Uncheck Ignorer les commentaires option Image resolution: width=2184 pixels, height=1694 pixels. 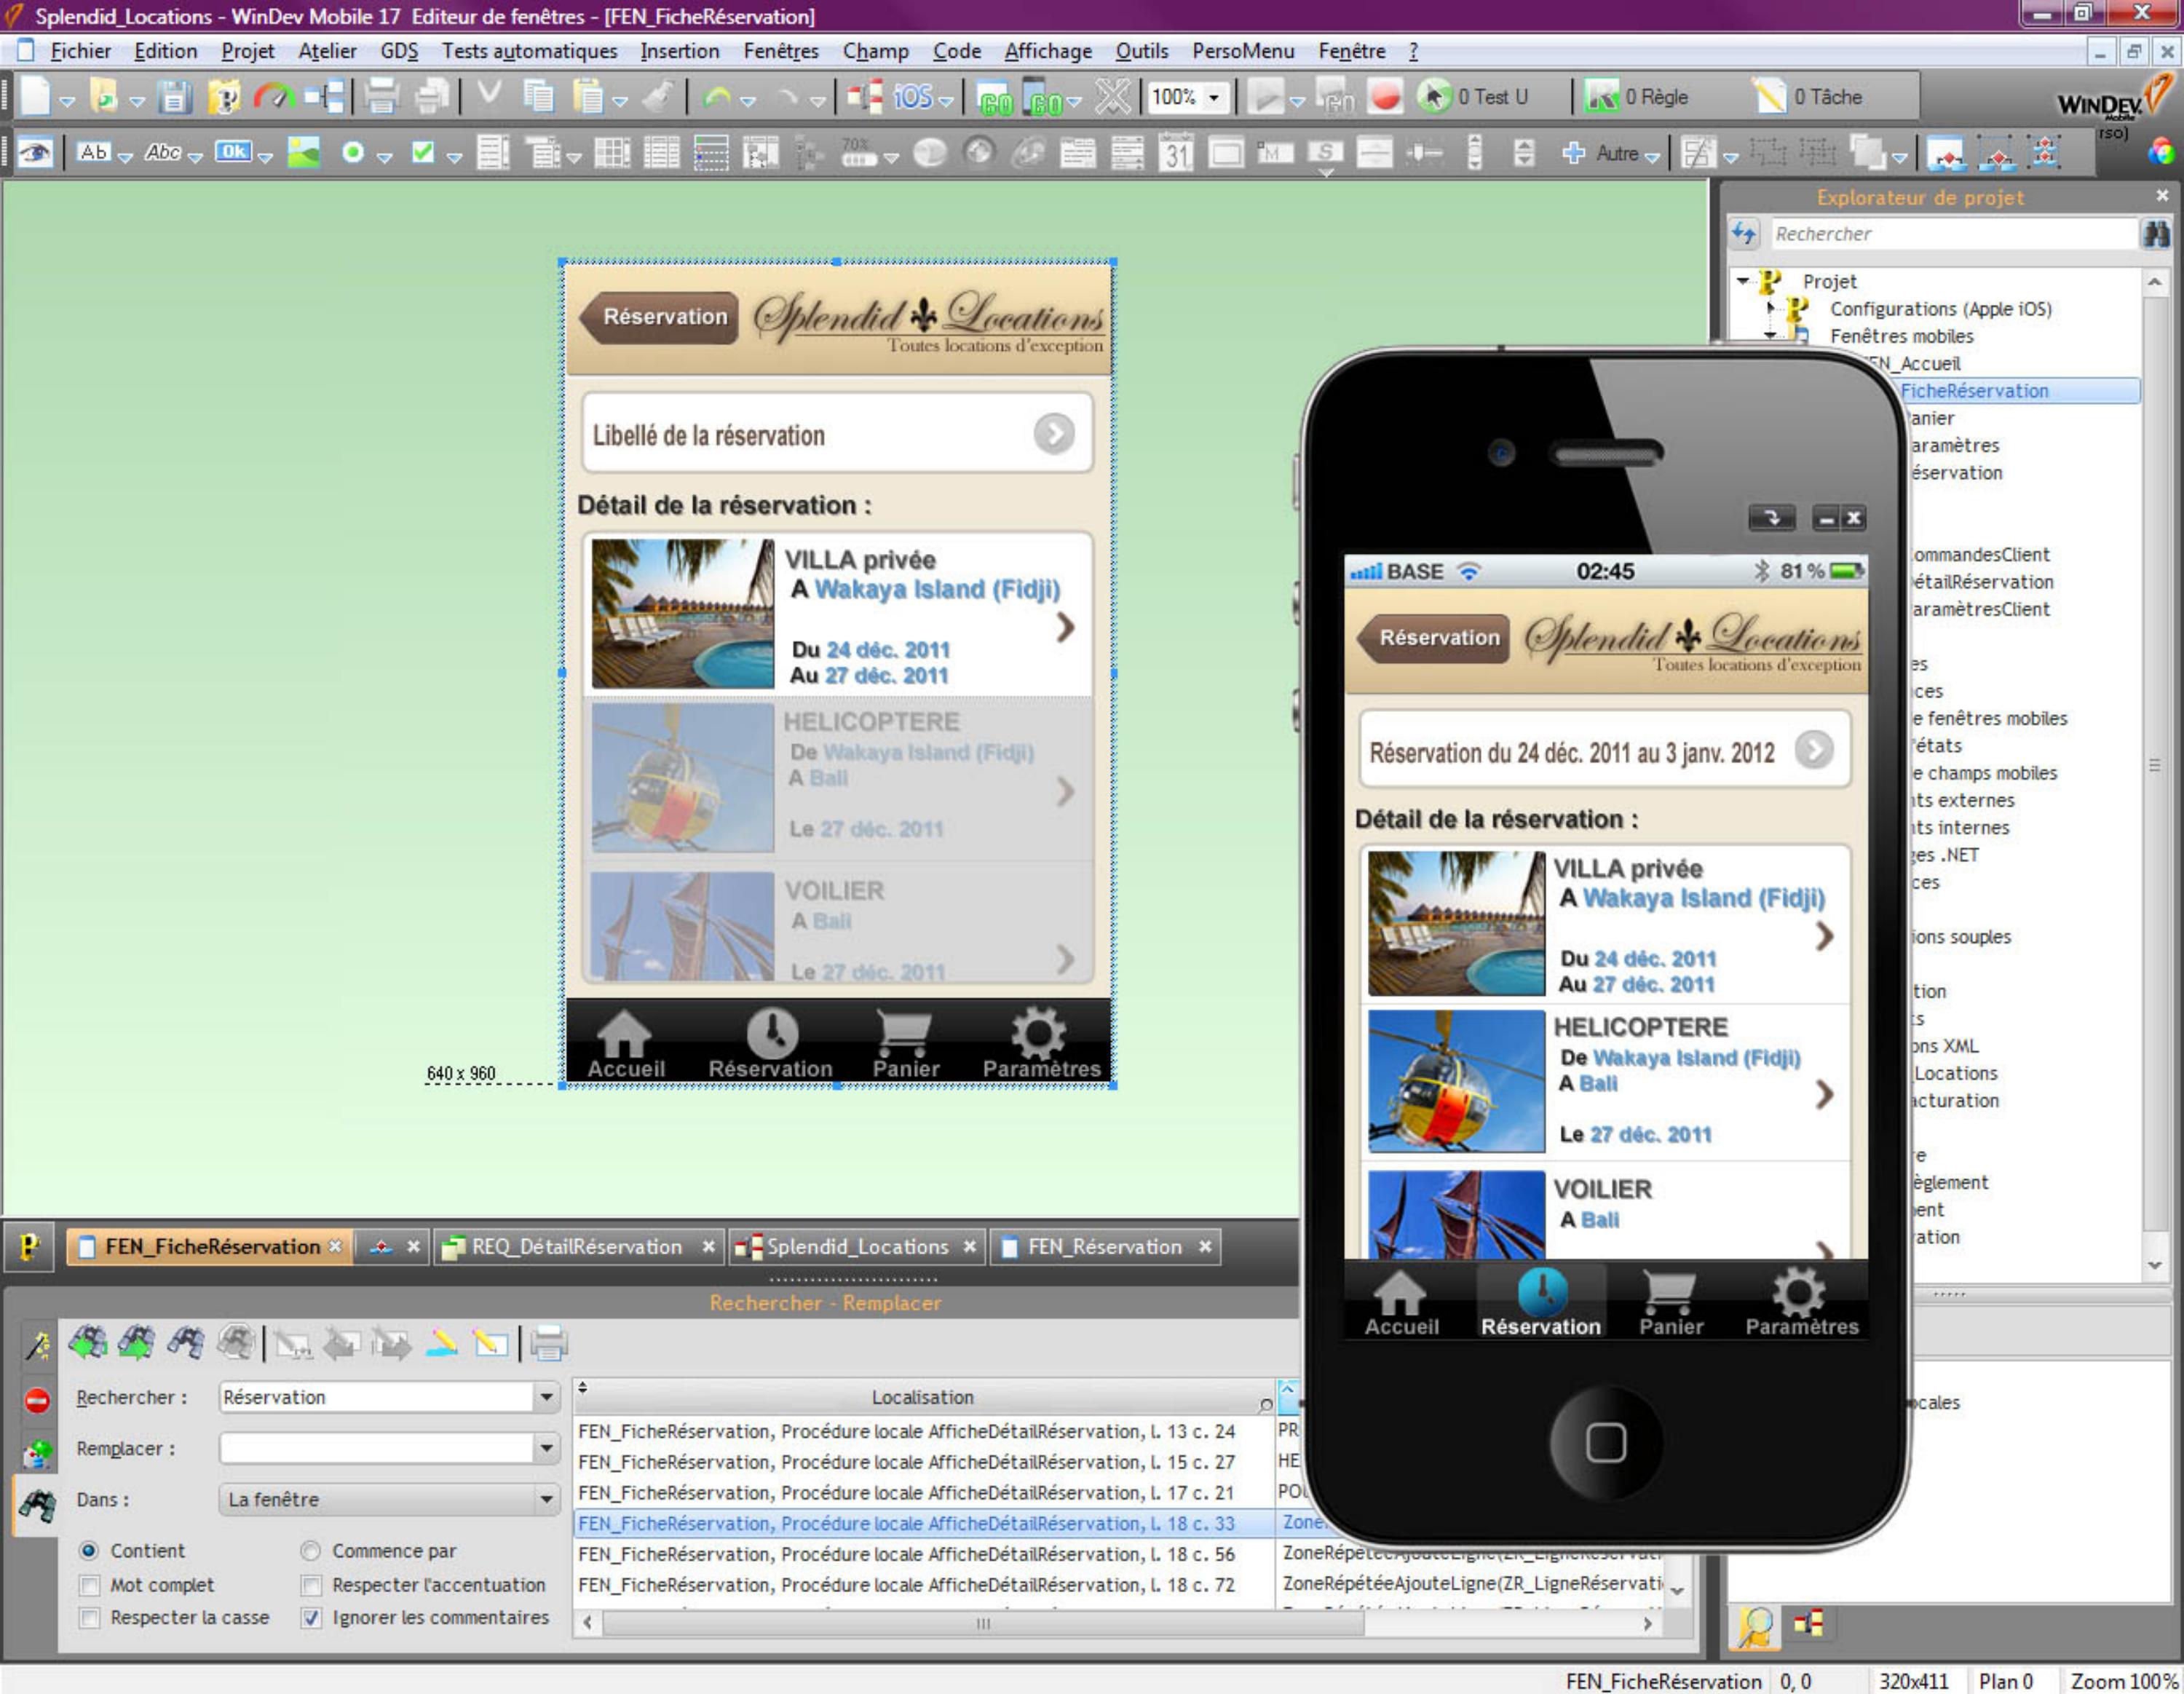[312, 1618]
